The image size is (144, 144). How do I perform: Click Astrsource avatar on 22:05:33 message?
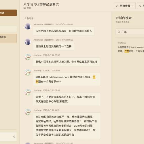[x=28, y=42]
